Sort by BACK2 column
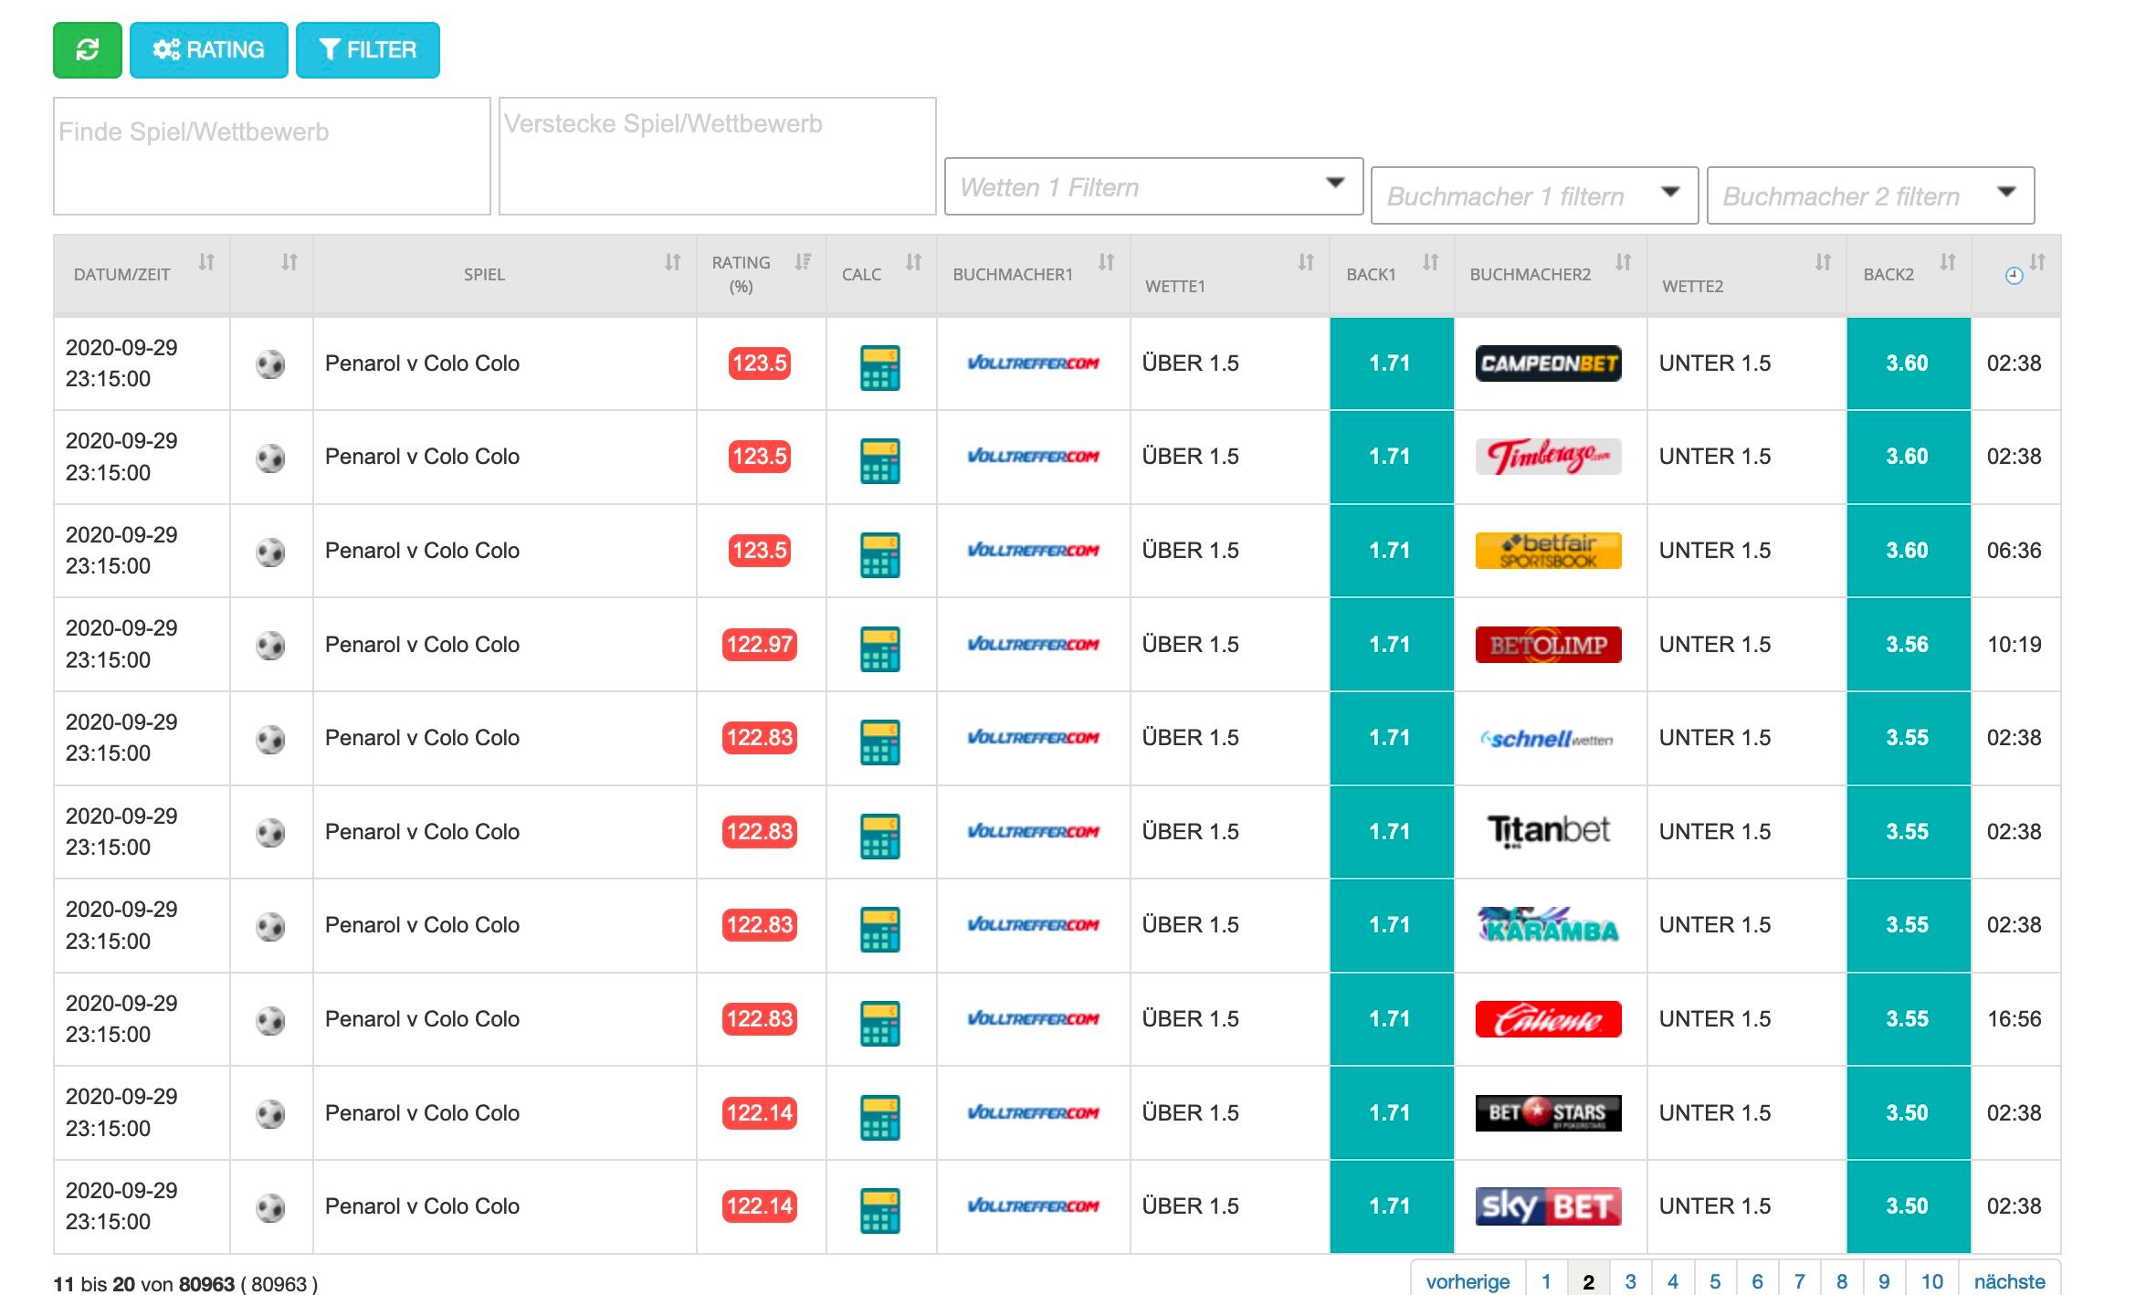Viewport: 2146px width, 1295px height. coord(1909,274)
